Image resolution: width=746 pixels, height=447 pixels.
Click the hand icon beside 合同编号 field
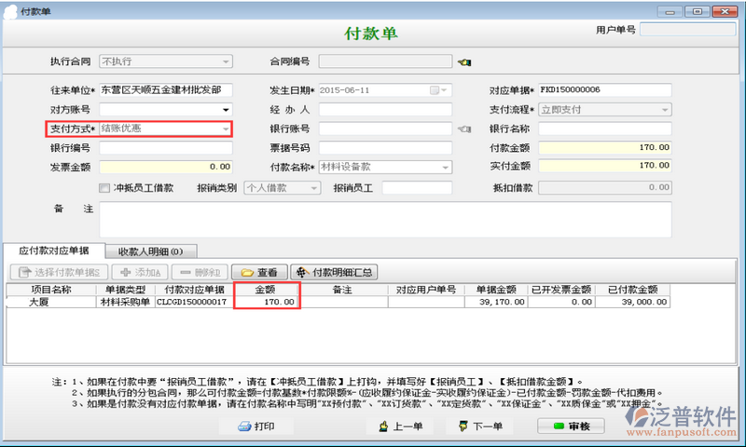[x=463, y=62]
